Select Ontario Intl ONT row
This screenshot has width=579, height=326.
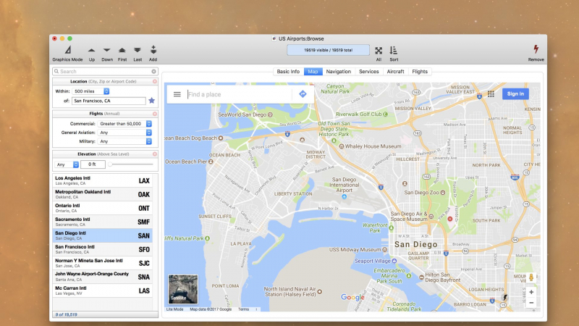[103, 208]
